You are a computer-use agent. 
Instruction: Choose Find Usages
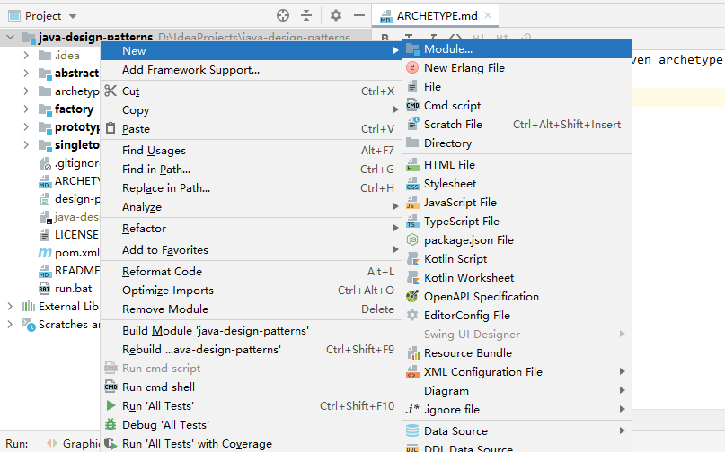pos(251,151)
